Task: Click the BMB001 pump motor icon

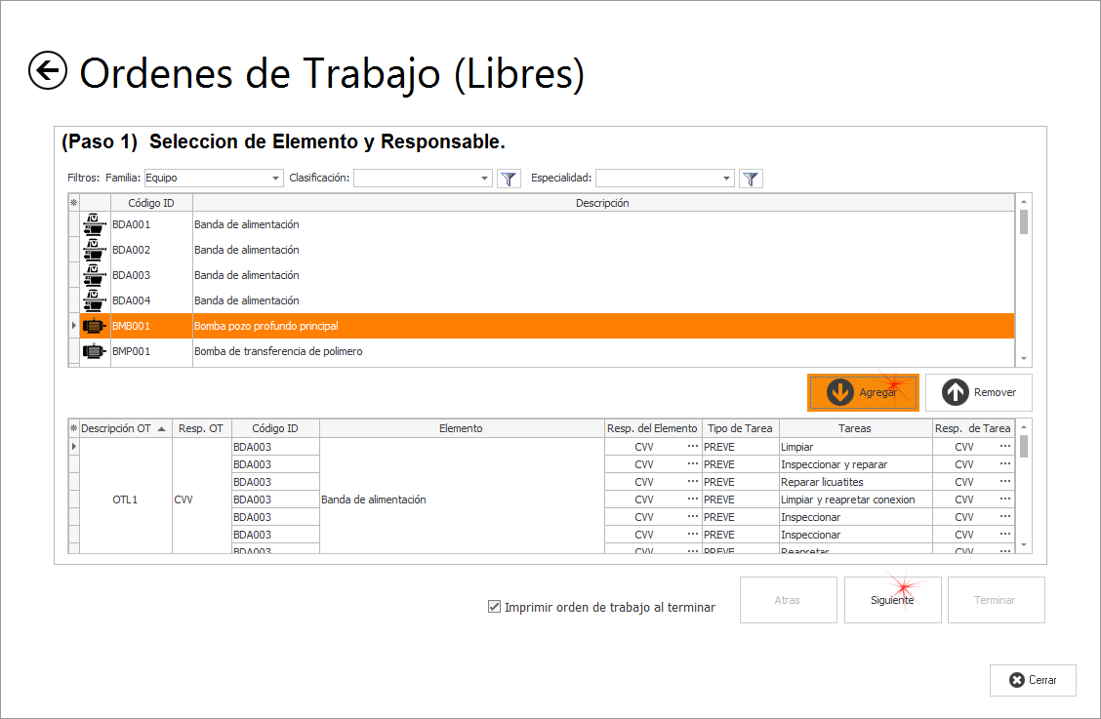Action: [x=95, y=326]
